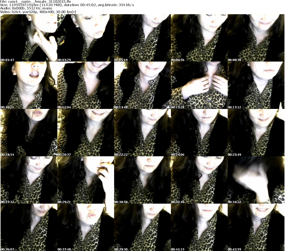This screenshot has width=285, height=251.
Task: Select the frame stamped 00:15:28
Action: (199, 85)
